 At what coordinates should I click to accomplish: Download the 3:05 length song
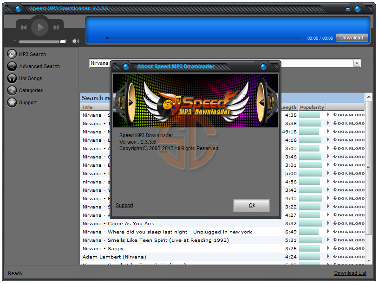pyautogui.click(x=349, y=148)
